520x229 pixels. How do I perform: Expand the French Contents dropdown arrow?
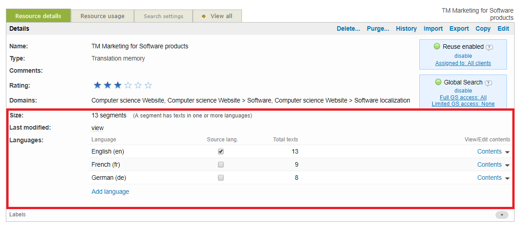pyautogui.click(x=507, y=165)
